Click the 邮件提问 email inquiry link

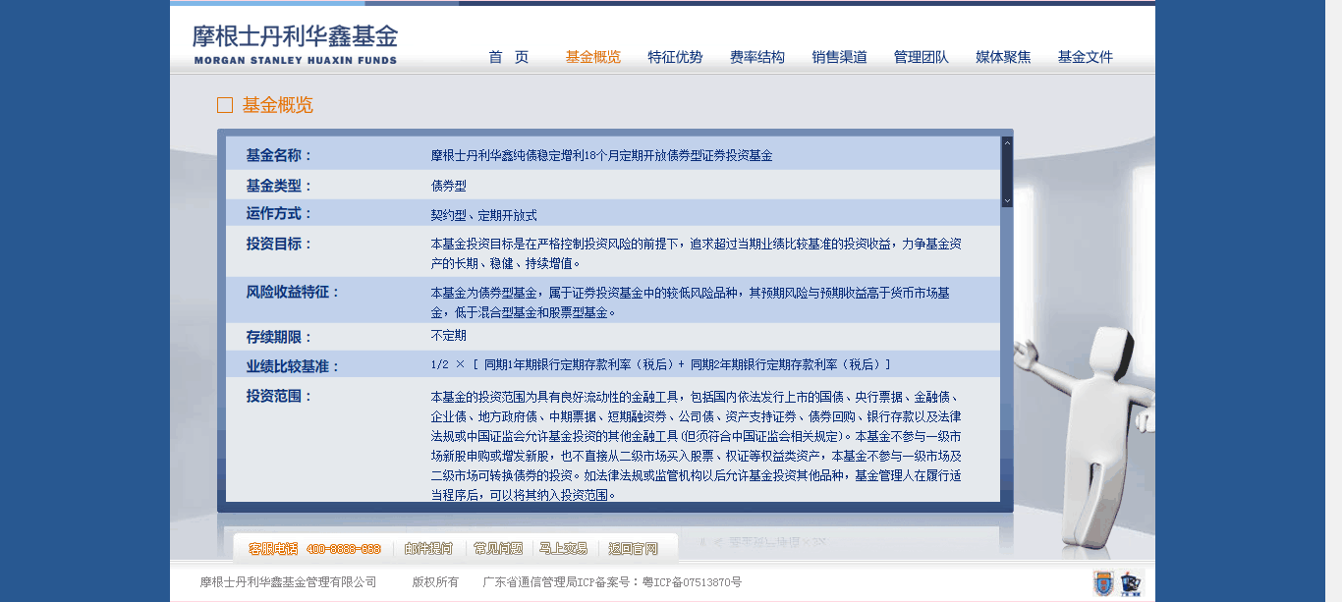pos(430,548)
